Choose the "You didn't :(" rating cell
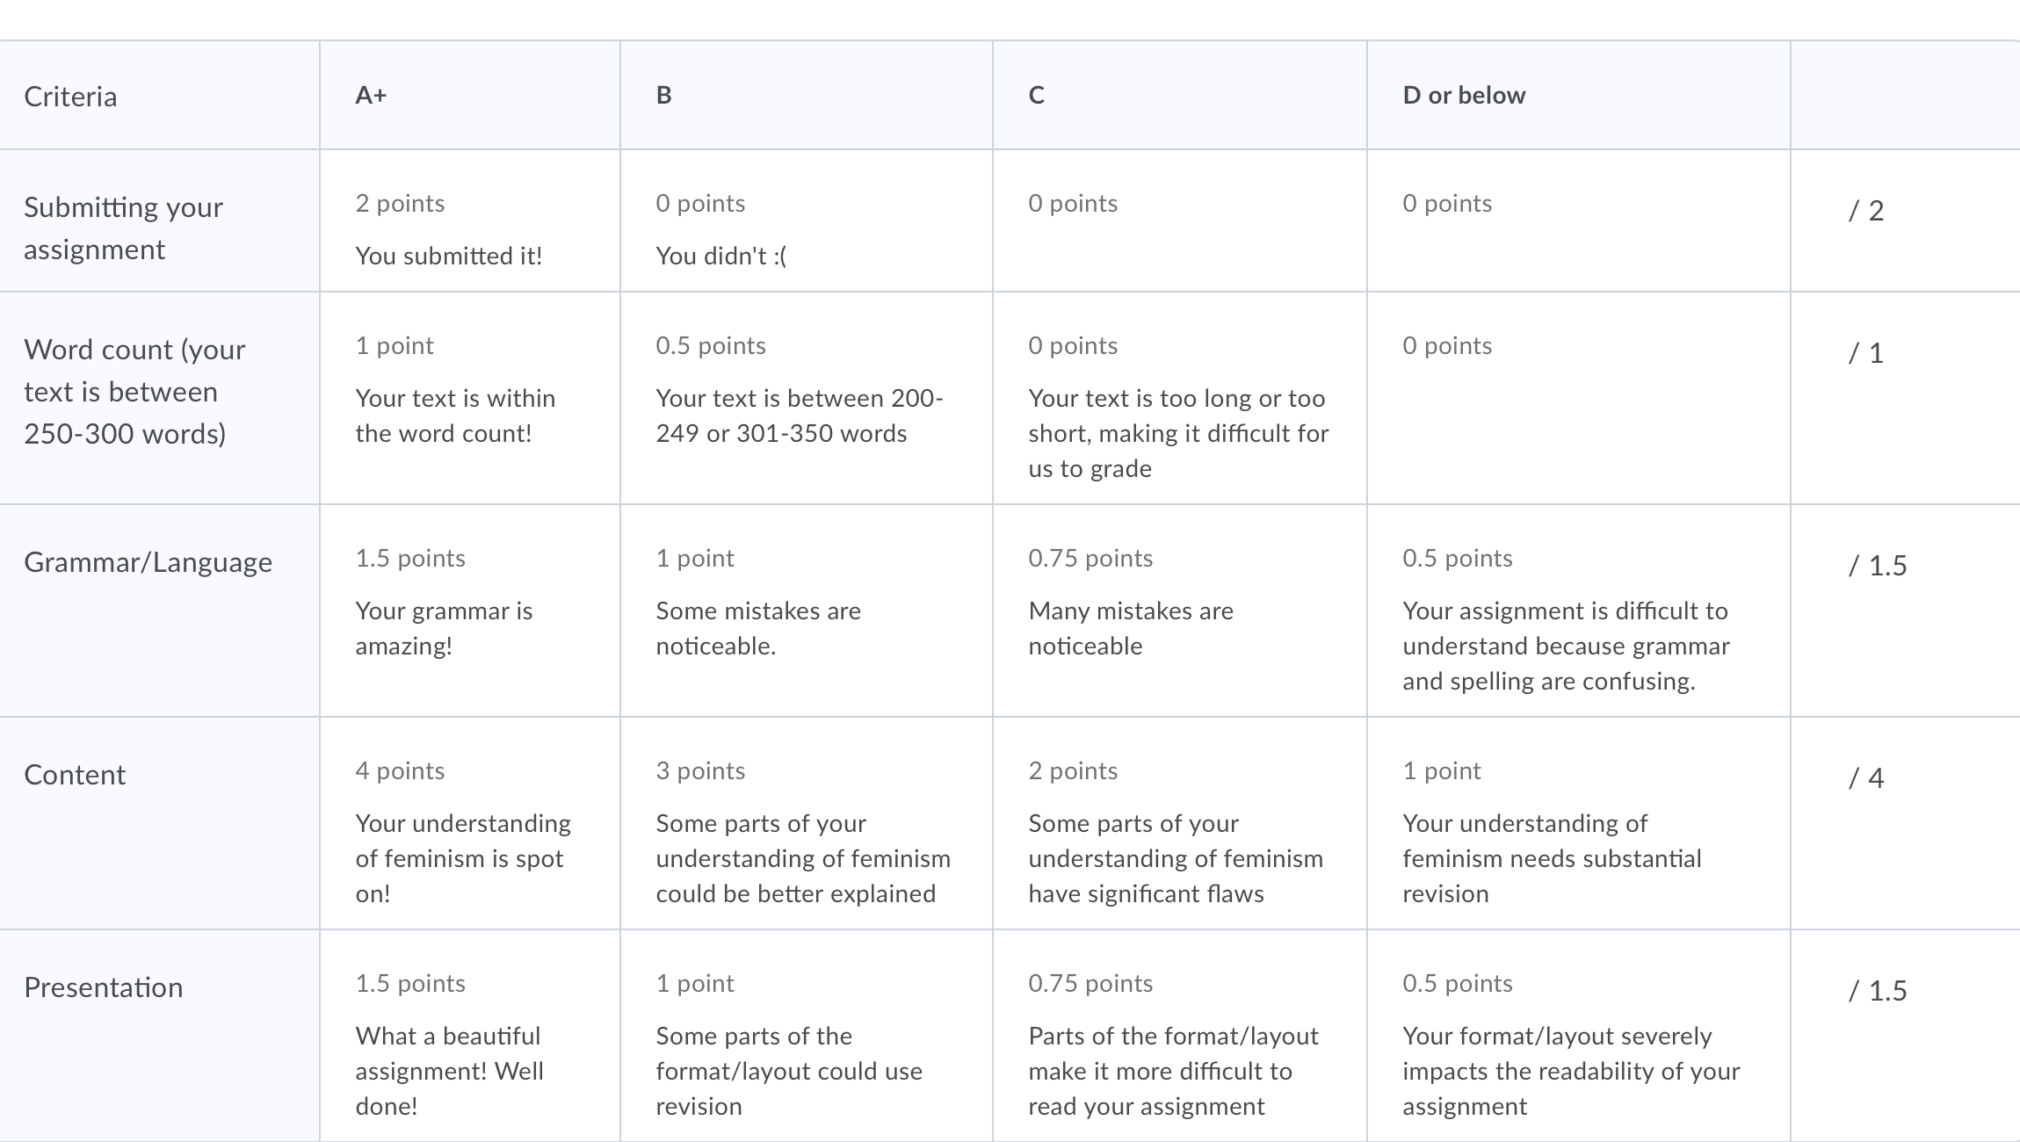 point(806,228)
